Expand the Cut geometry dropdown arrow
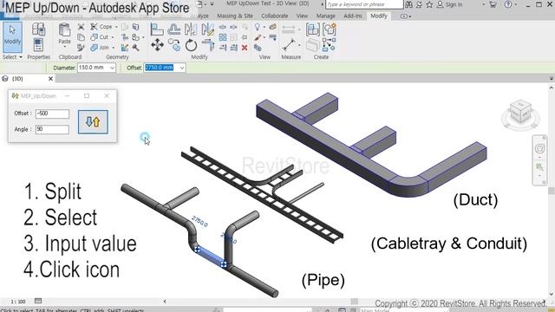This screenshot has height=312, width=555. pos(113,37)
